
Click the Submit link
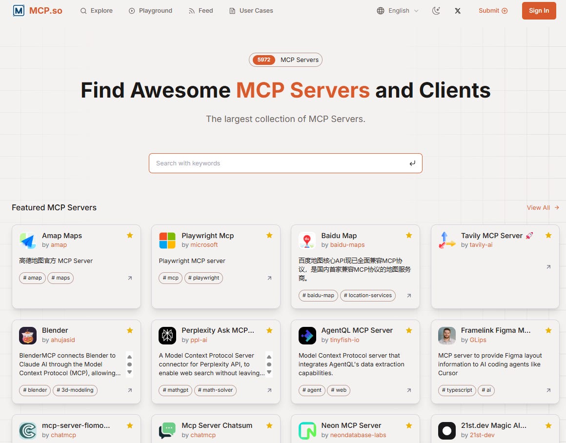point(493,10)
